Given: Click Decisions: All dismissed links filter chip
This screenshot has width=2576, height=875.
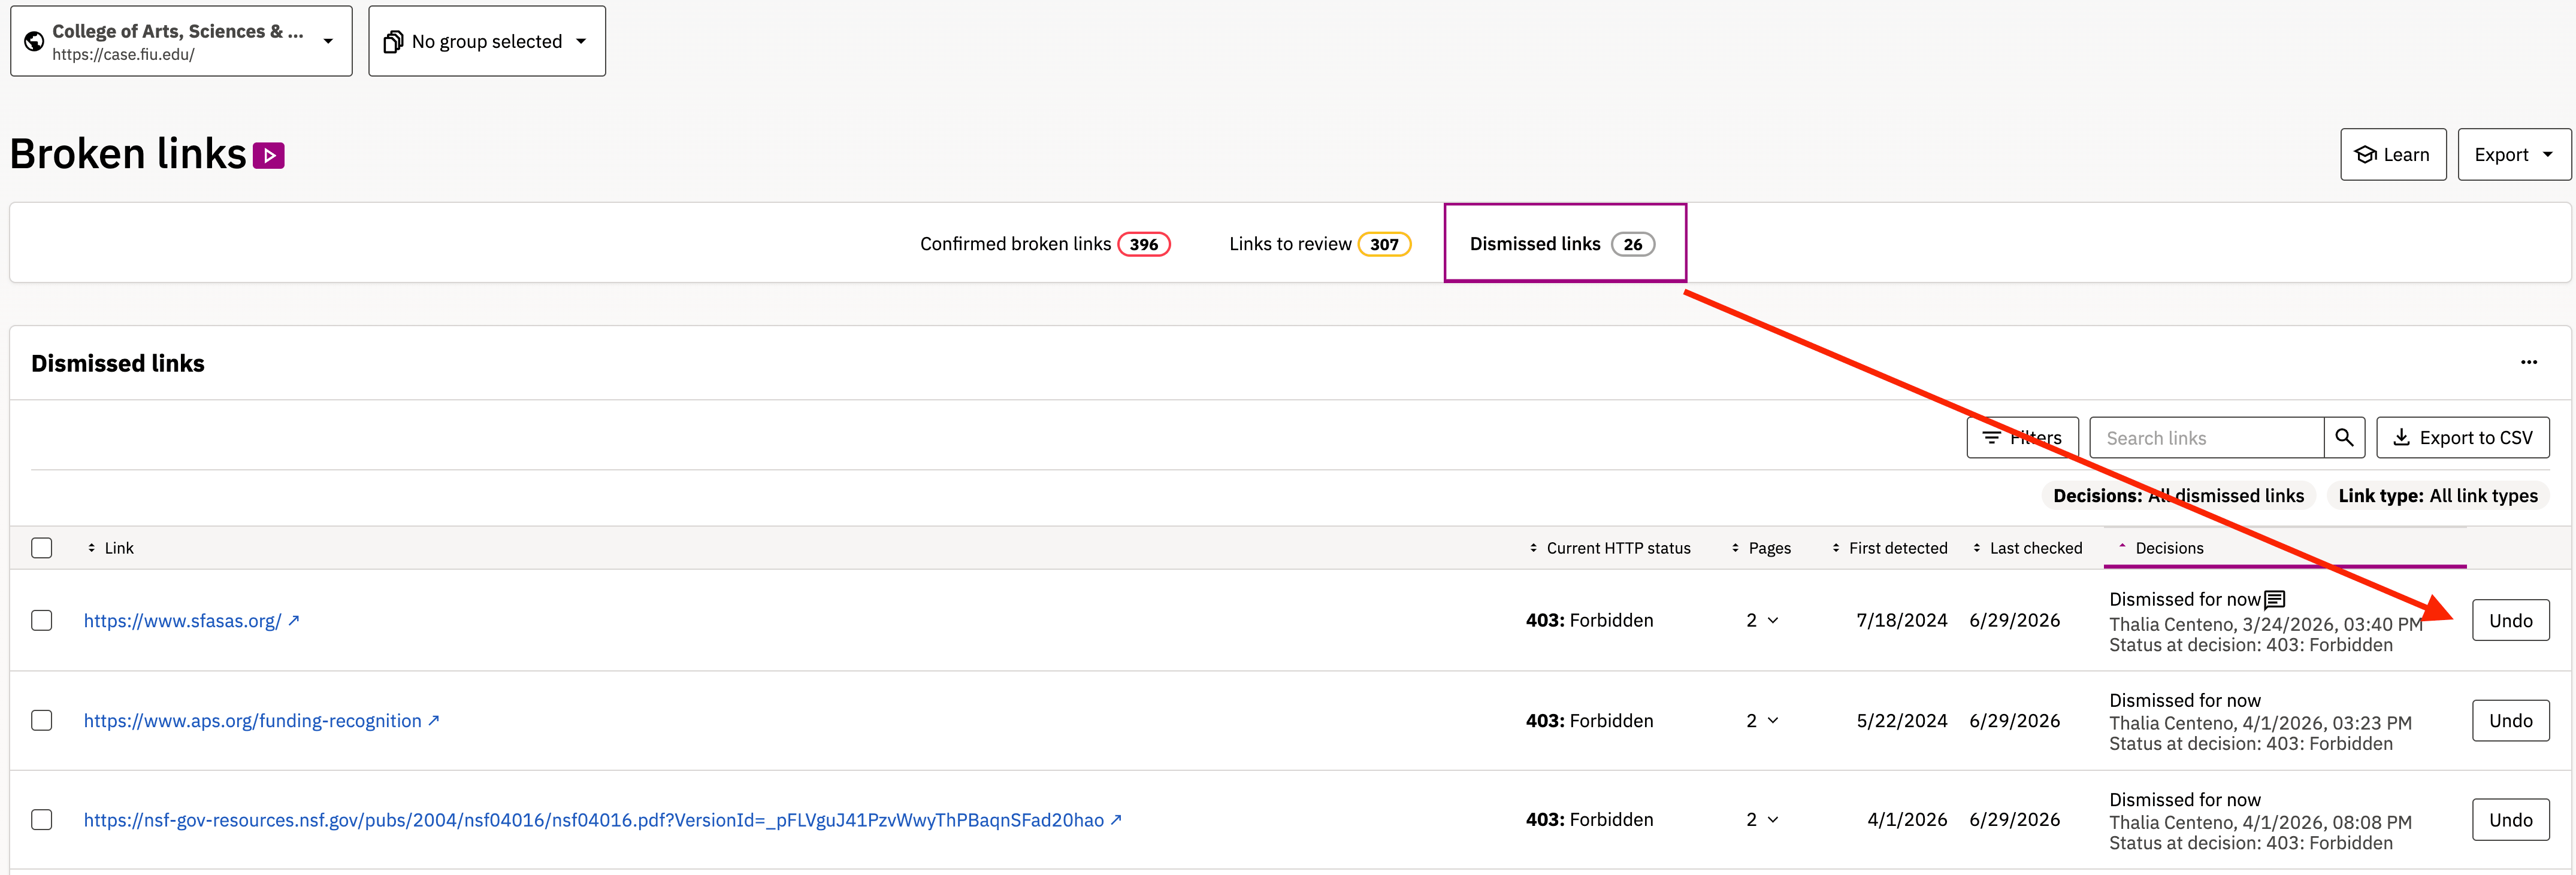Looking at the screenshot, I should 2178,496.
